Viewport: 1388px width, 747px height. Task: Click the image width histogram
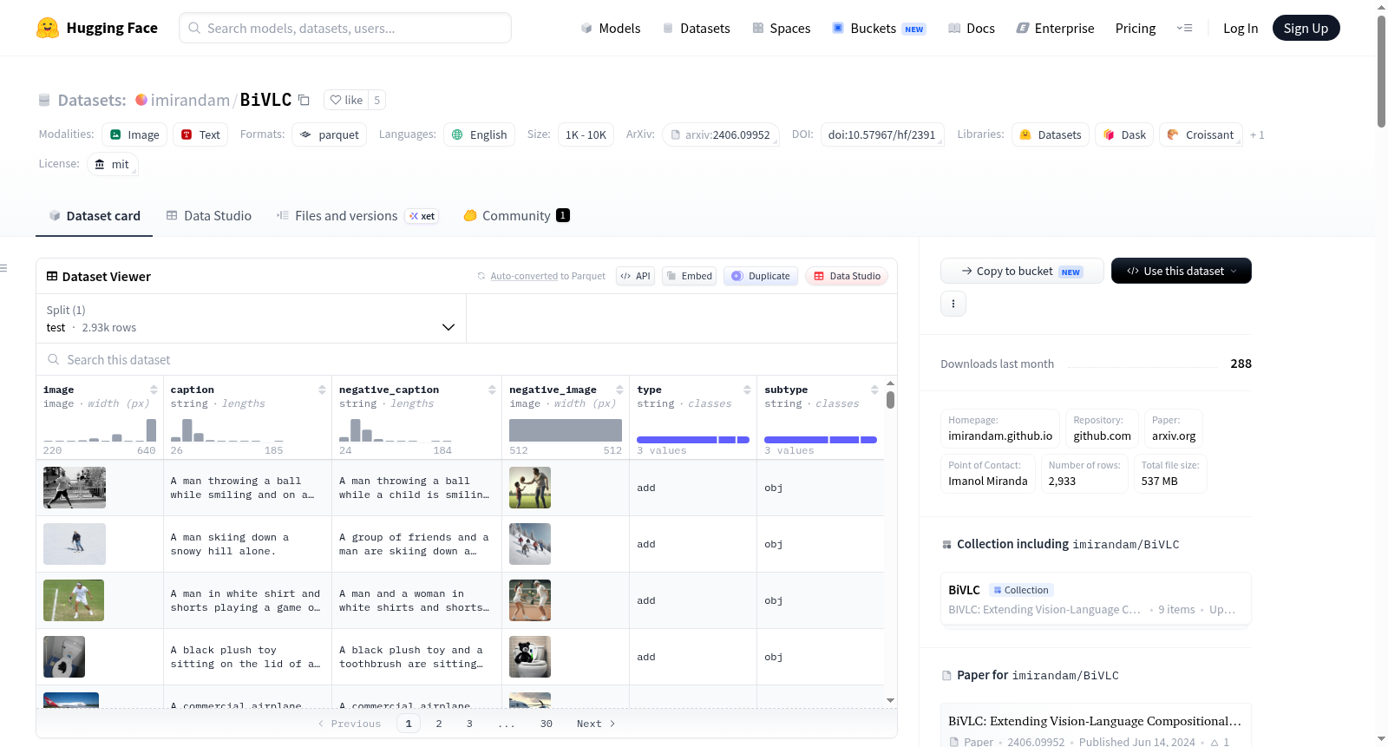100,429
